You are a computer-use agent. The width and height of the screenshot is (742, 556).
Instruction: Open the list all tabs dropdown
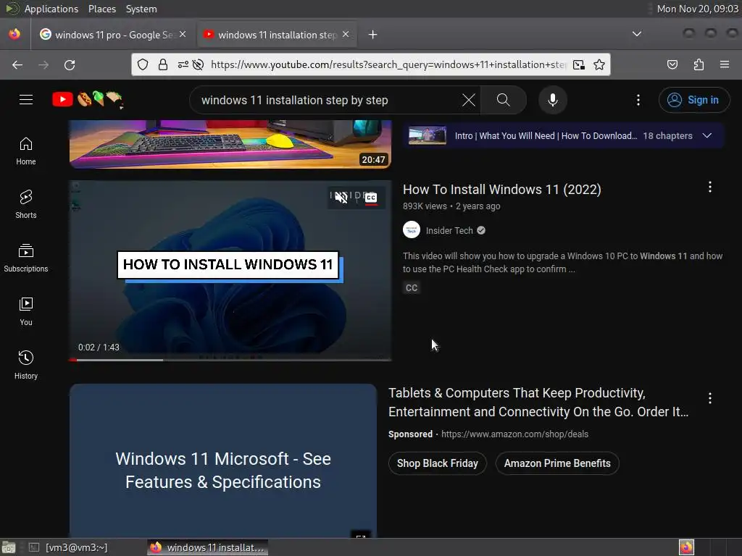[637, 34]
